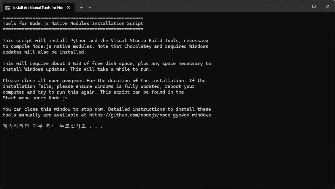The image size is (335, 189).
Task: Click 'updates will also be installed.' line
Action: pyautogui.click(x=44, y=52)
